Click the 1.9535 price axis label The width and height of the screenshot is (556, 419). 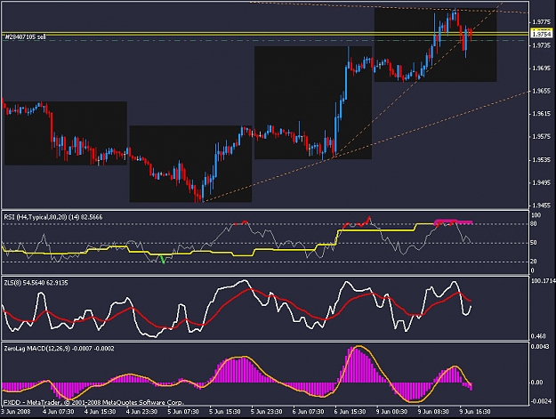[x=542, y=160]
